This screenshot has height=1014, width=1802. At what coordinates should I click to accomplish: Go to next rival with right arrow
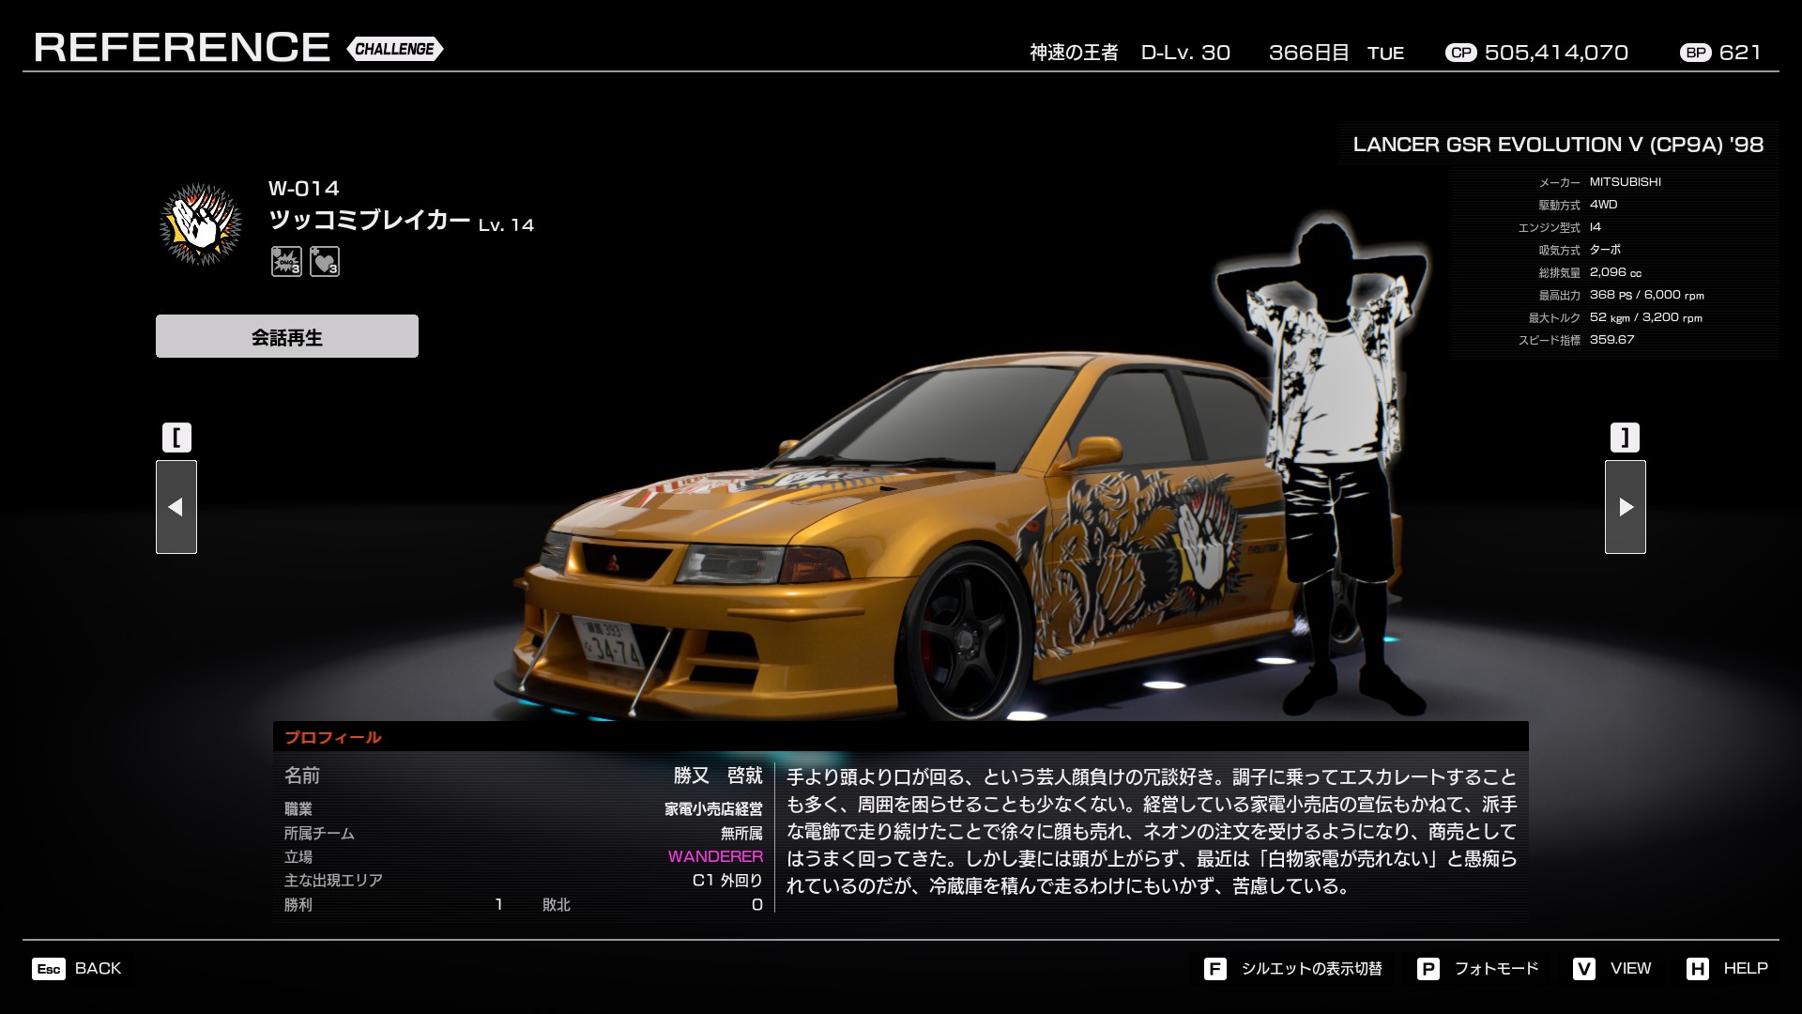[1625, 507]
